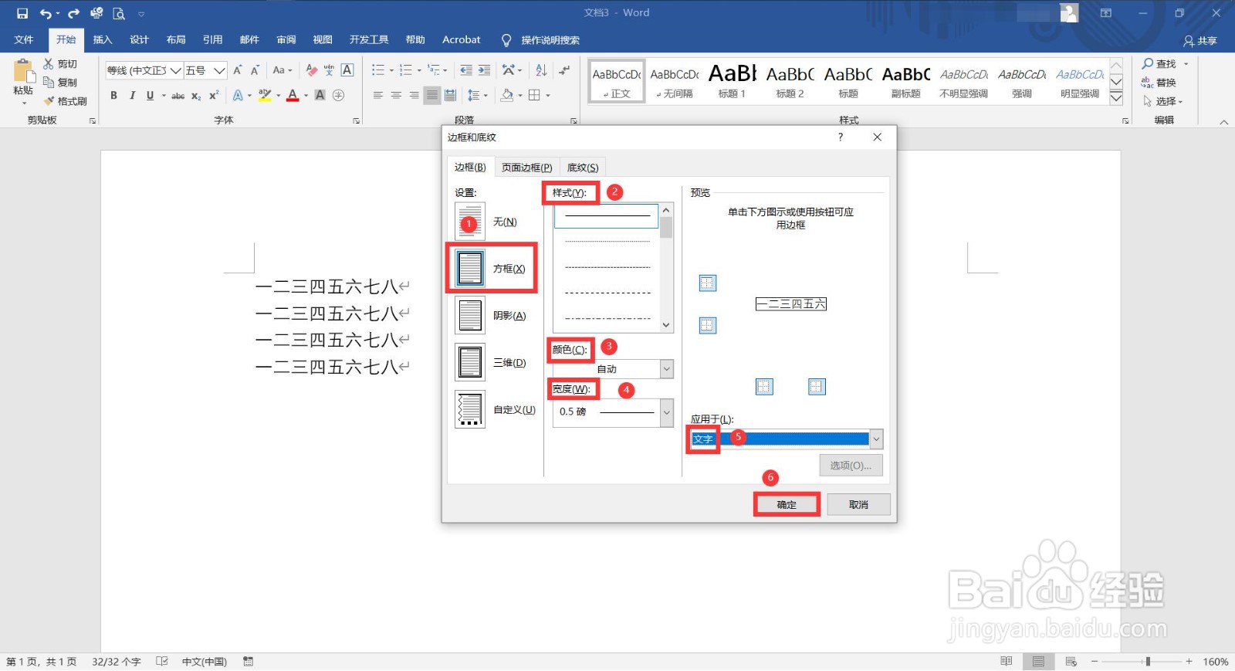The image size is (1235, 671).
Task: Click the Find (查找) button
Action: (x=1159, y=64)
